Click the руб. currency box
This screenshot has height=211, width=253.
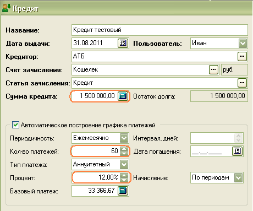[234, 69]
